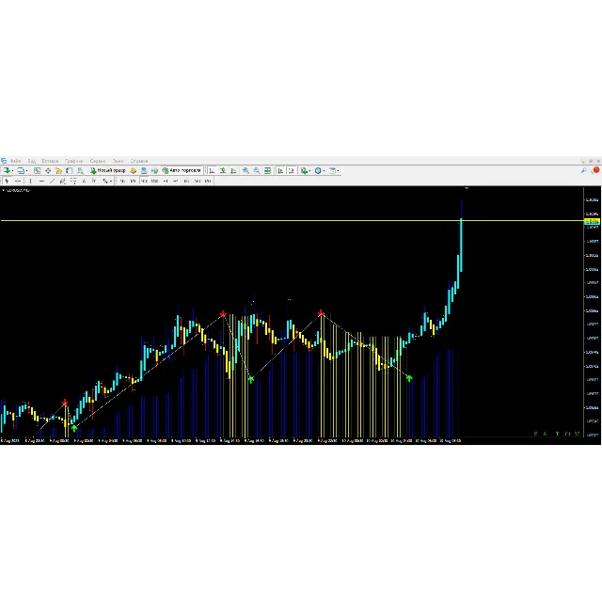Image resolution: width=602 pixels, height=602 pixels.
Task: Switch chart type to Bar Chart
Action: tap(212, 170)
